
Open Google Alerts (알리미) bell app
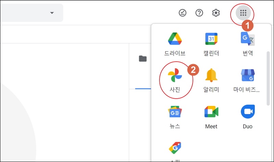pyautogui.click(x=211, y=81)
